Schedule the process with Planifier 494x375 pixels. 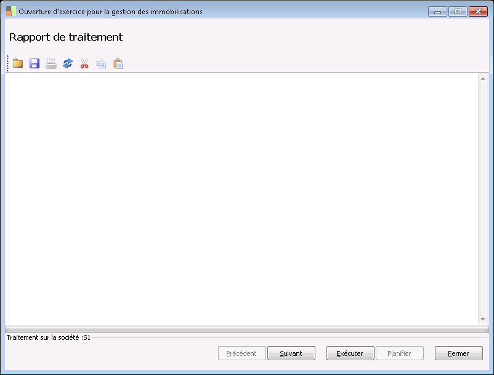(x=400, y=353)
